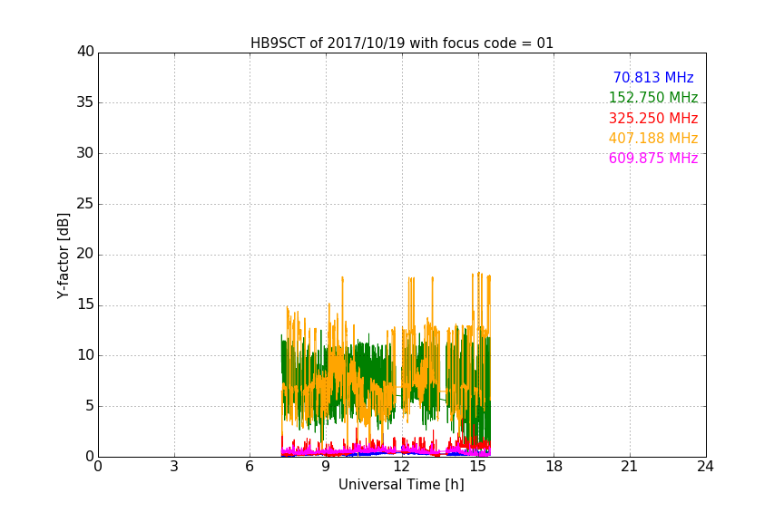784x522 pixels.
Task: Select the 152.750 MHz legend label
Action: point(653,97)
